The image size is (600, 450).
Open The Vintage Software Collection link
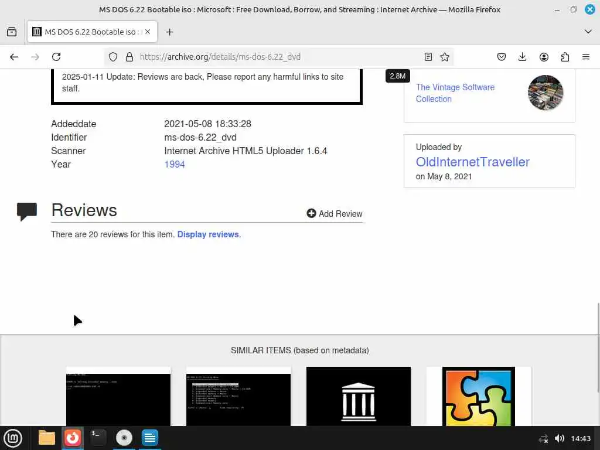tap(455, 93)
